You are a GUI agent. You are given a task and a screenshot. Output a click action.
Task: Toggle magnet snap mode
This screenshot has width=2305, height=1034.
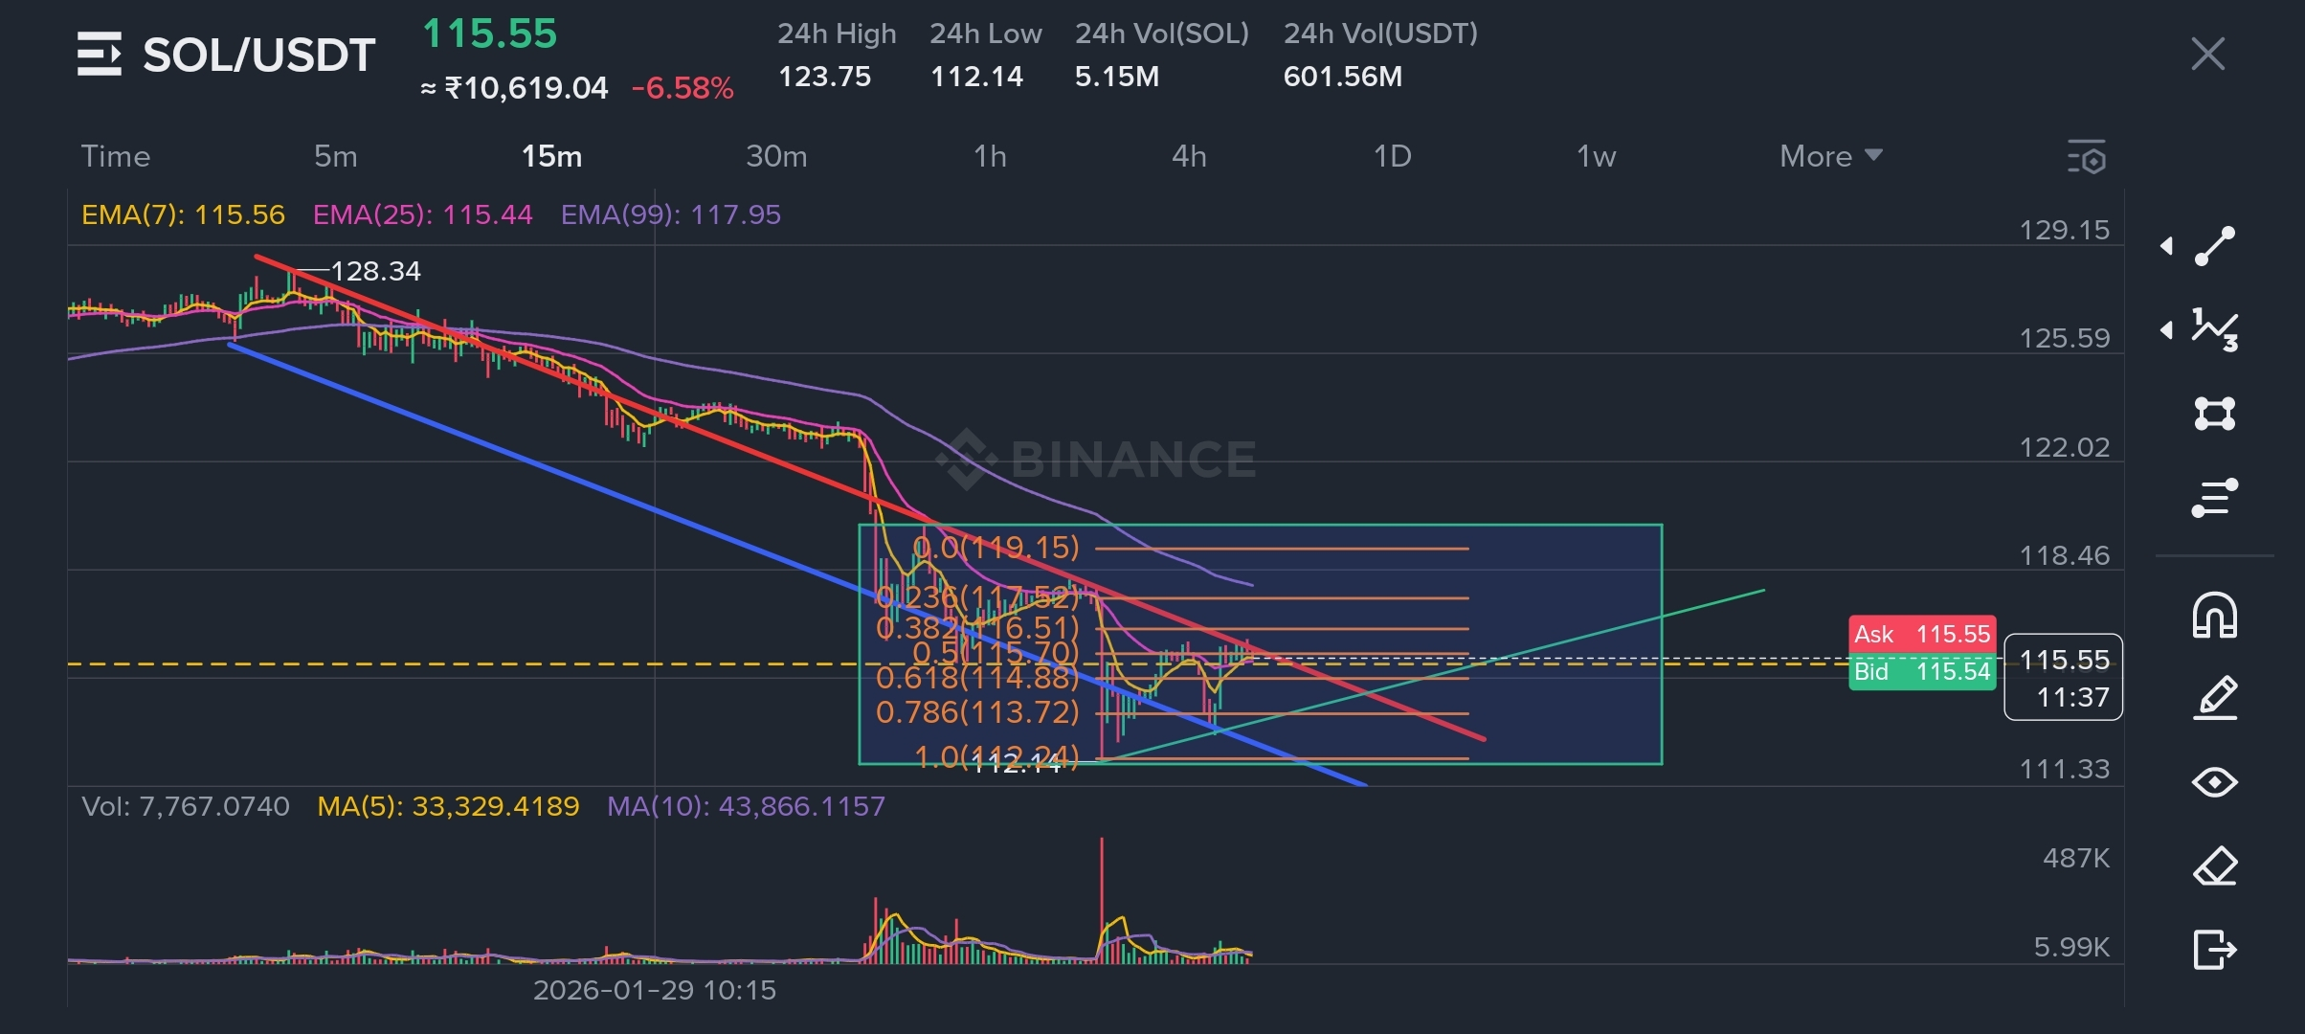click(x=2215, y=615)
